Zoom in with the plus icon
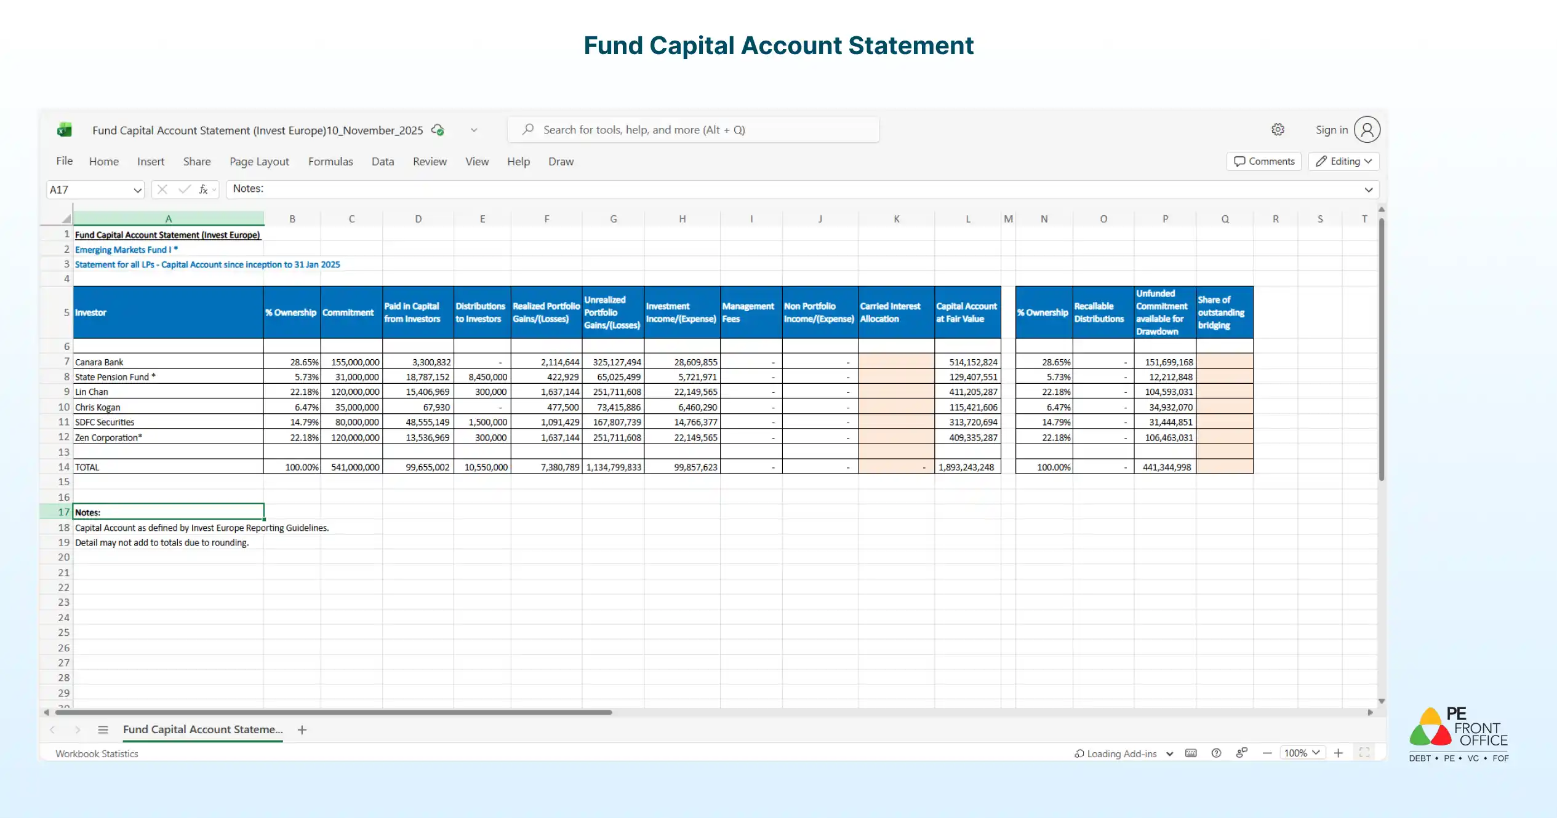 point(1339,753)
